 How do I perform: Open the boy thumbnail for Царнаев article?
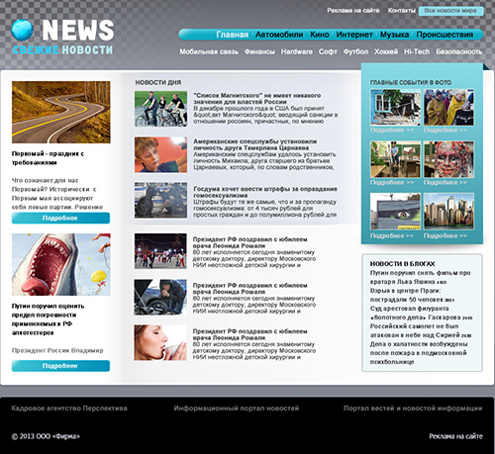coord(160,154)
